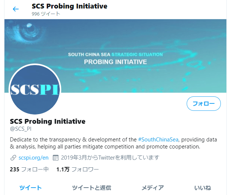Click the SCS Probing Initiative header title
The width and height of the screenshot is (229, 195).
[x=69, y=6]
